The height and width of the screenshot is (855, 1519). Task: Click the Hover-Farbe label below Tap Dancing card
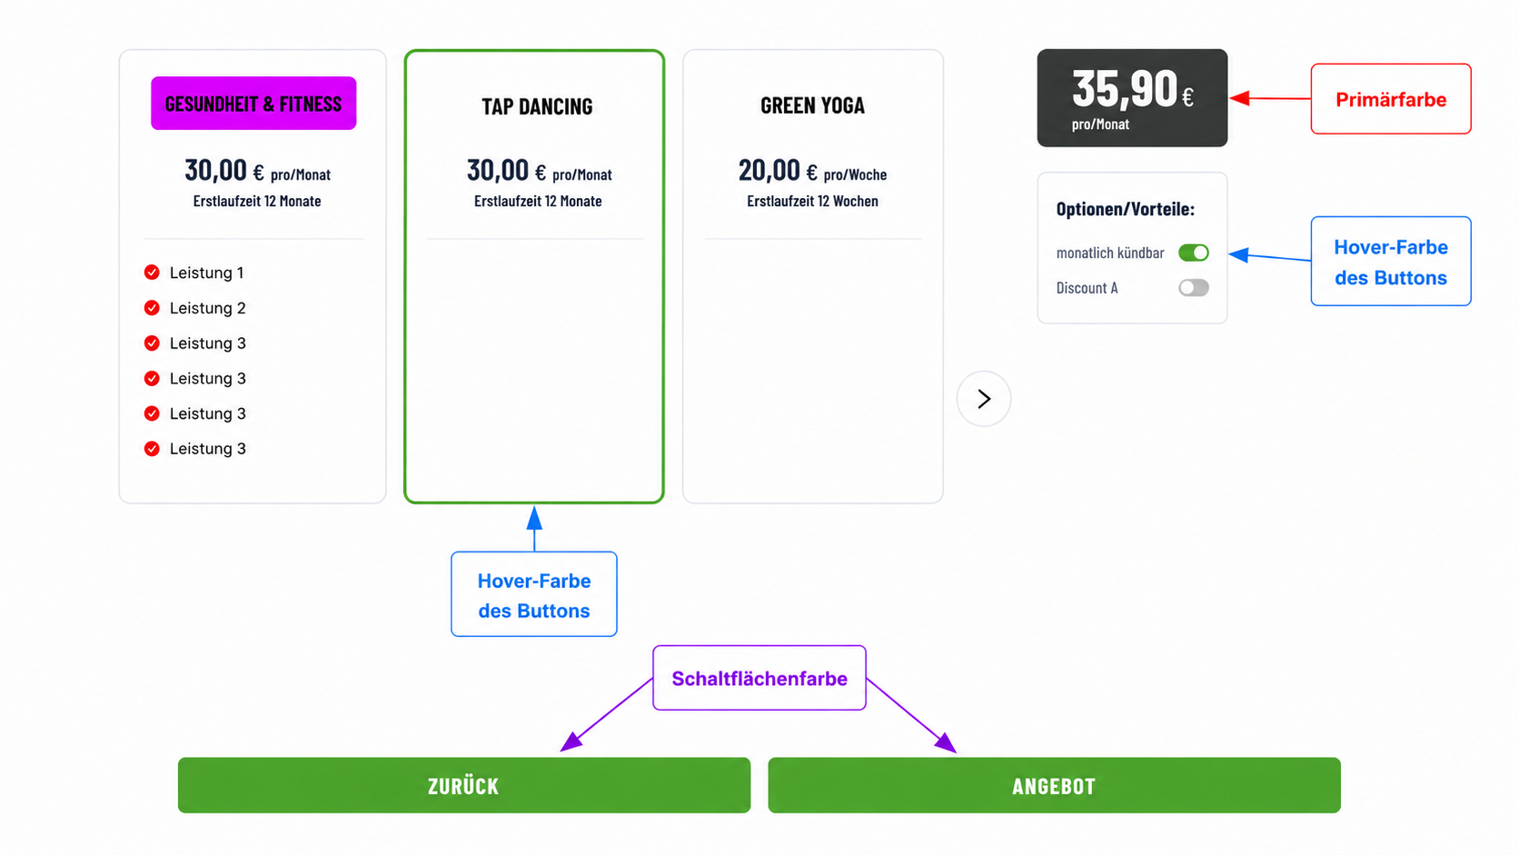(534, 594)
